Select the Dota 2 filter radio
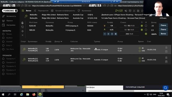This screenshot has width=172, height=97. coord(3,46)
